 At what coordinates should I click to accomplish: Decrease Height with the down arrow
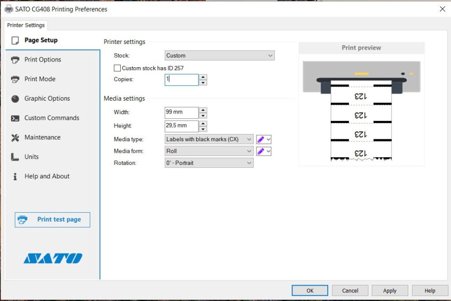(x=203, y=129)
